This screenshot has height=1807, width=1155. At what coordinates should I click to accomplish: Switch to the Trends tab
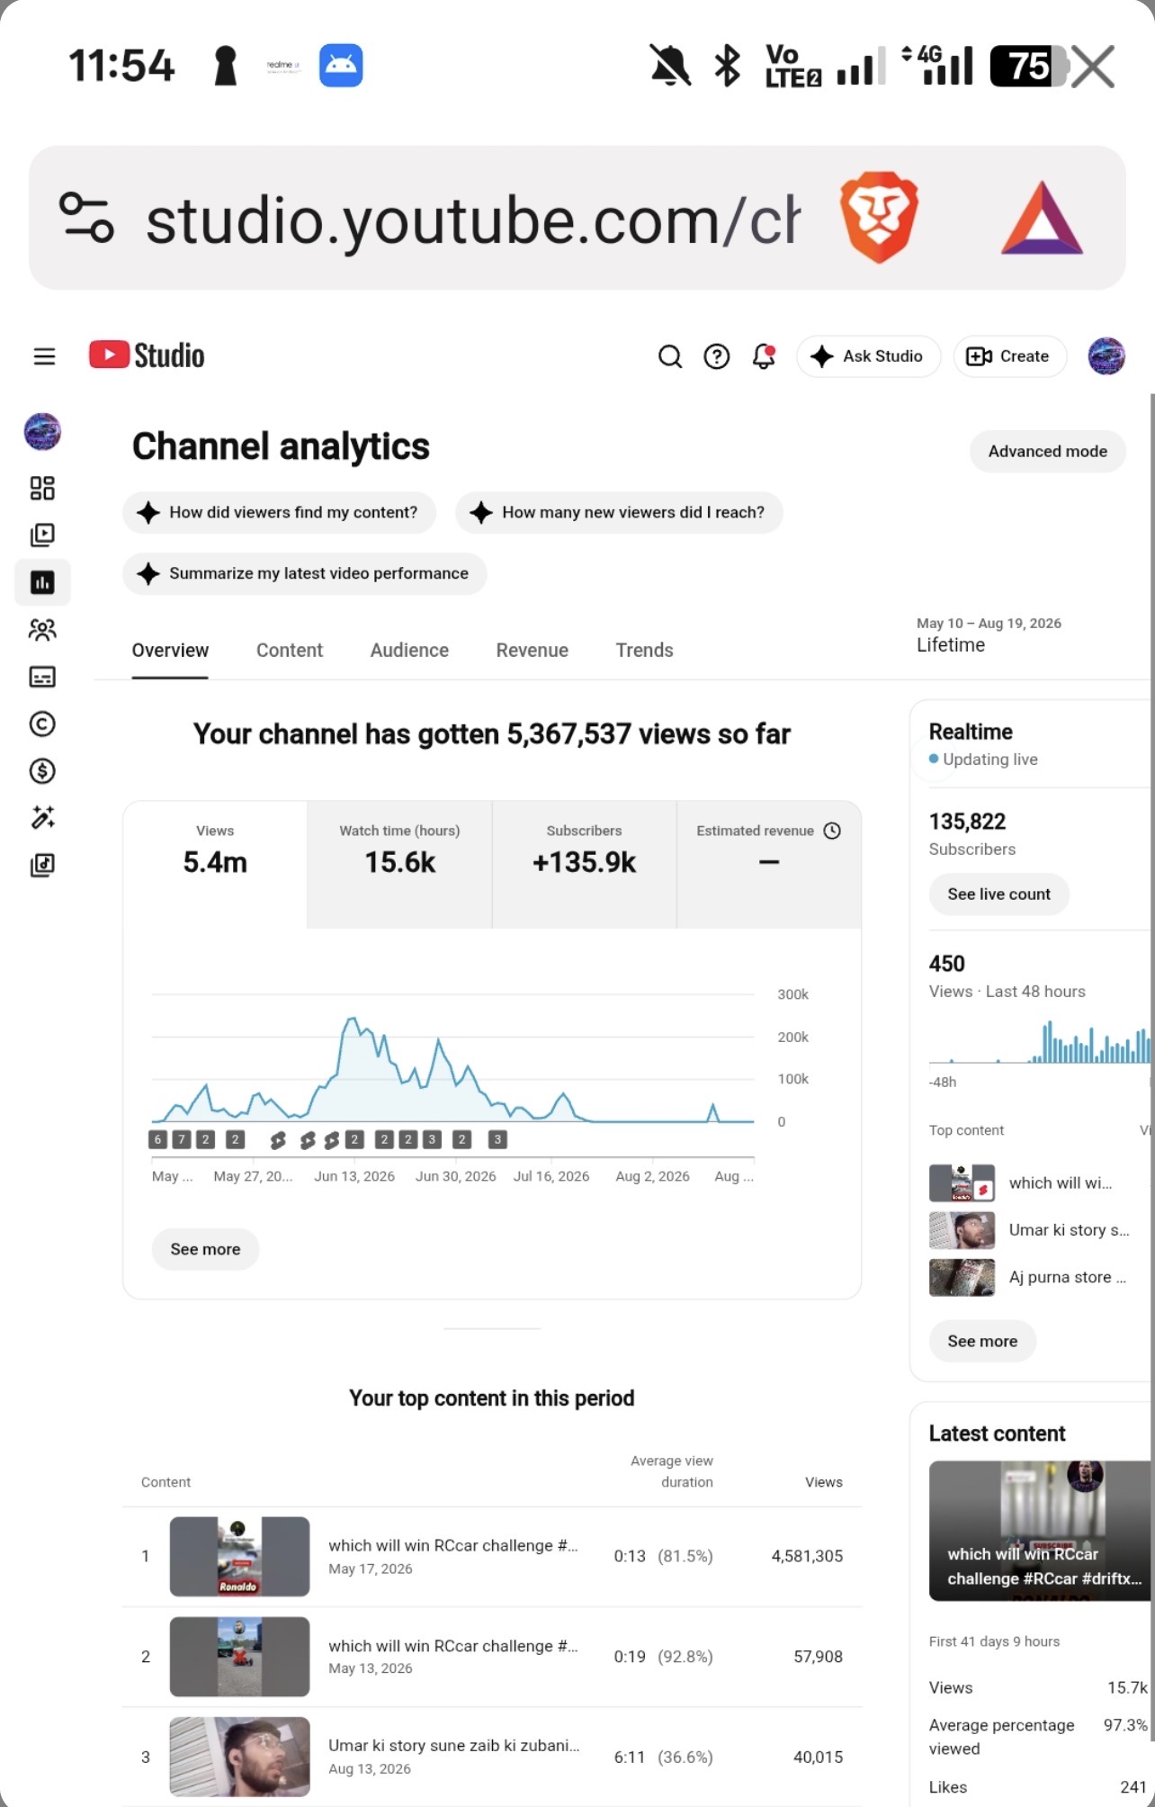click(x=644, y=651)
